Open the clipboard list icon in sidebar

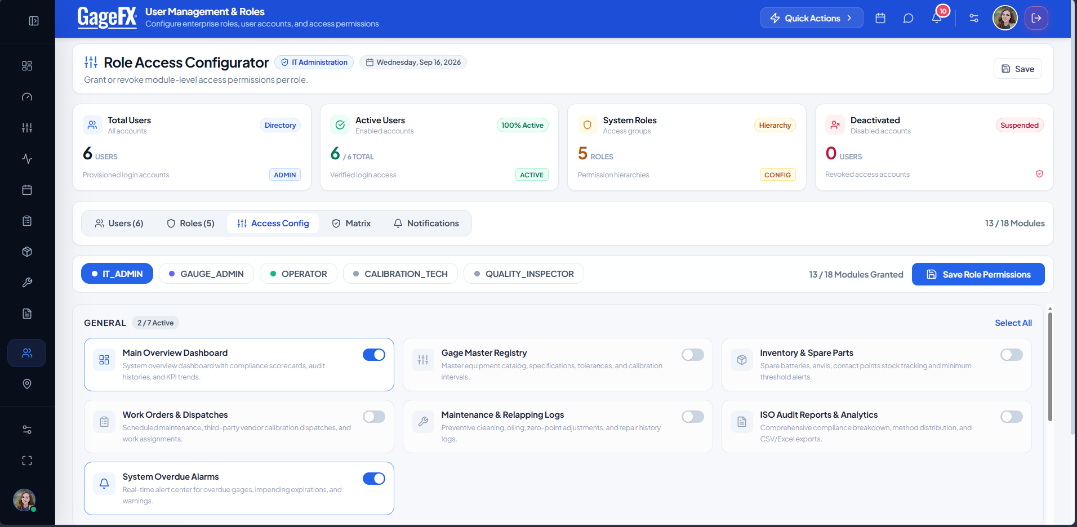coord(27,221)
